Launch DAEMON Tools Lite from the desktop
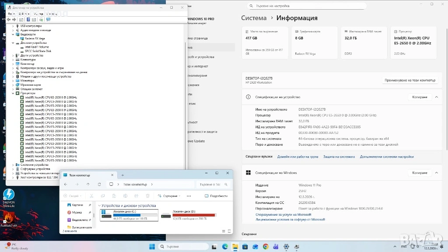This screenshot has width=448, height=252. (9, 195)
